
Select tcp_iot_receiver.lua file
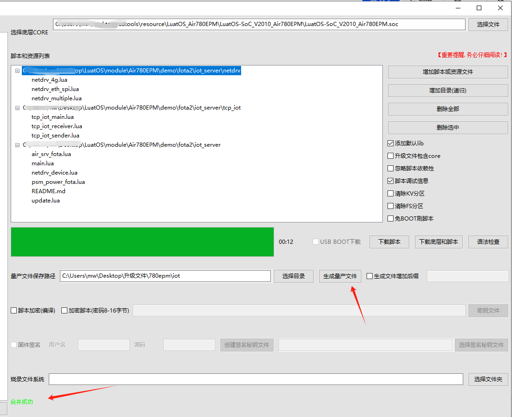[57, 126]
